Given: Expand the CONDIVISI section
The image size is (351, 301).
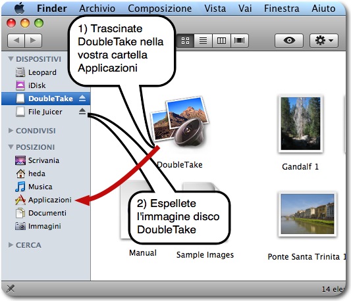Looking at the screenshot, I should [11, 131].
